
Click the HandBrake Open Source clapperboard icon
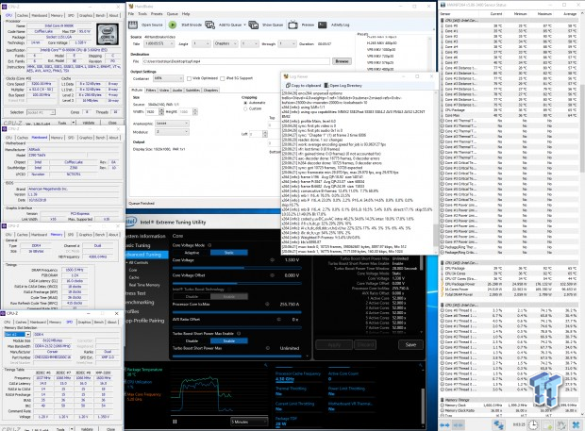[x=133, y=25]
